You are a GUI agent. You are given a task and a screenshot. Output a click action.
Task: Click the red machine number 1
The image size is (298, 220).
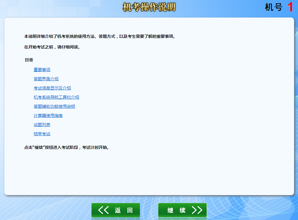290,7
